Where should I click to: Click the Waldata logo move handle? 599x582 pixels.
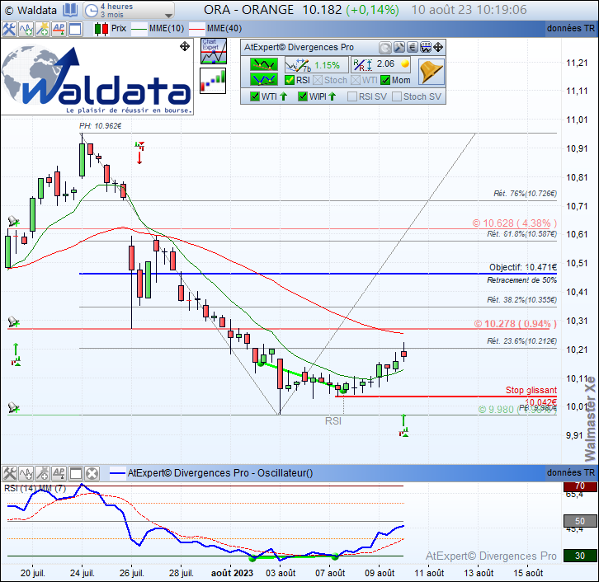coord(185,46)
